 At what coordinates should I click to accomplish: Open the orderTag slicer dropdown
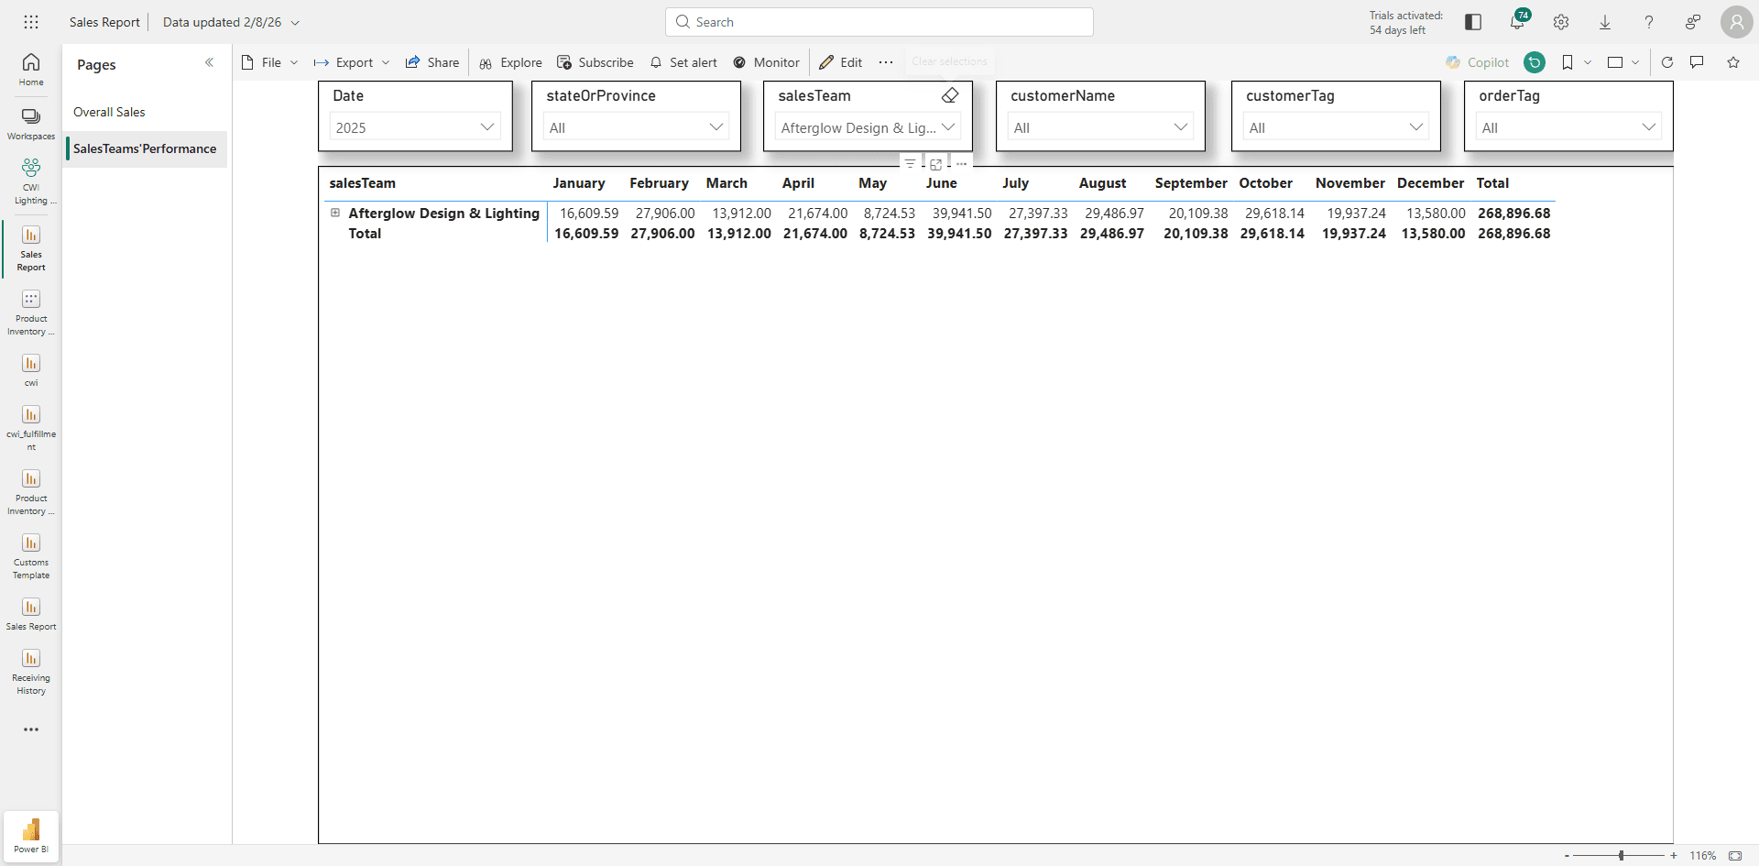pyautogui.click(x=1568, y=127)
